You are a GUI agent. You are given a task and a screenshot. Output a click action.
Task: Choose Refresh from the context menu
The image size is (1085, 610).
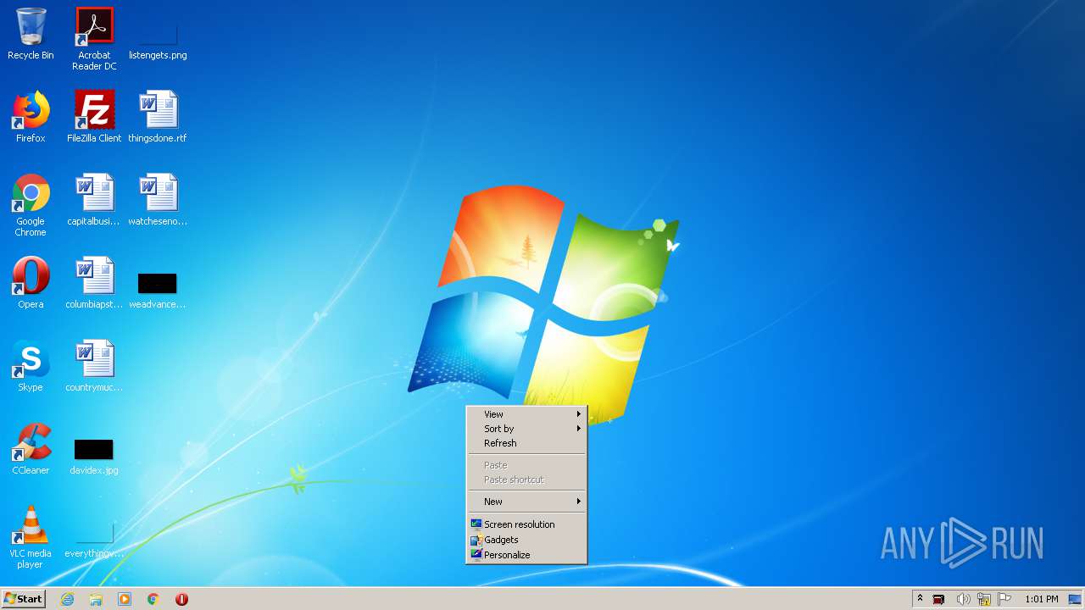pos(526,443)
